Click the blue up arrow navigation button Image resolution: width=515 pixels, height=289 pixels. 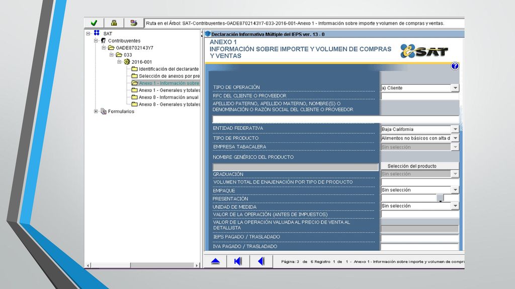(215, 261)
